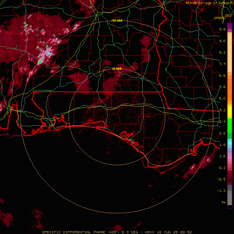The width and height of the screenshot is (234, 234).
Task: Click the 7.4 scale value
Action: click(x=222, y=64)
